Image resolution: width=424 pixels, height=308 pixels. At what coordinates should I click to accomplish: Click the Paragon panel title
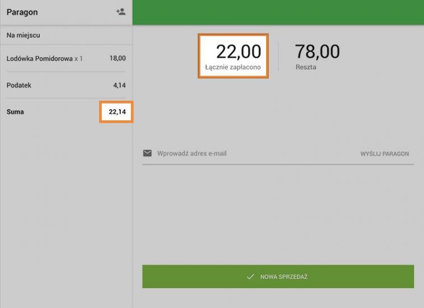22,12
